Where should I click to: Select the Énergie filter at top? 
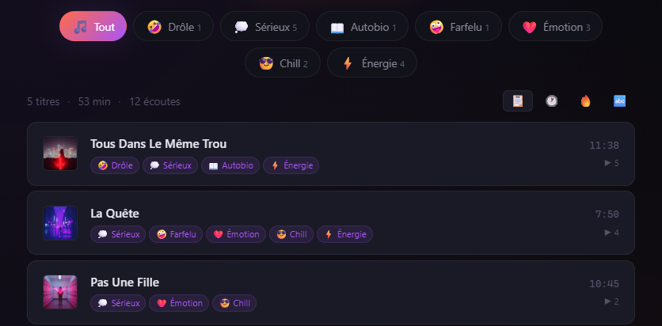[x=371, y=63]
